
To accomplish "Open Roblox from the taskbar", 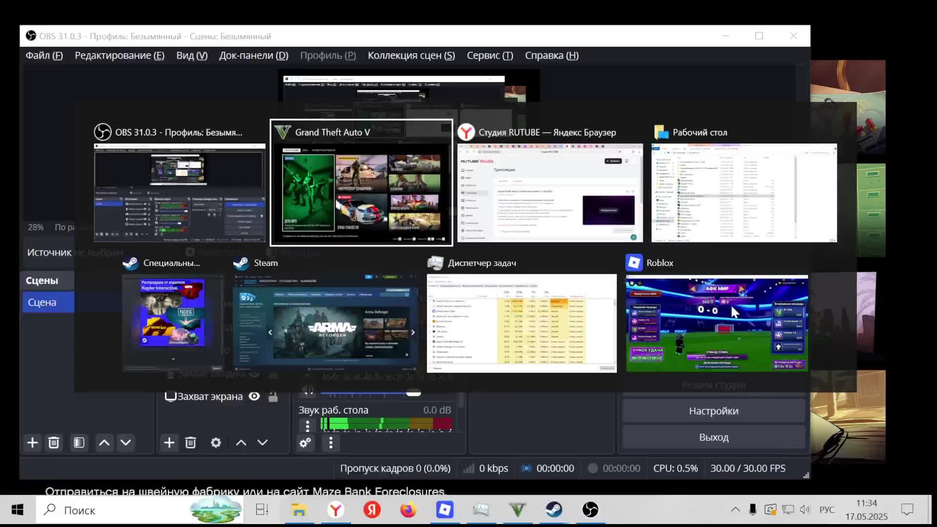I will tap(445, 510).
